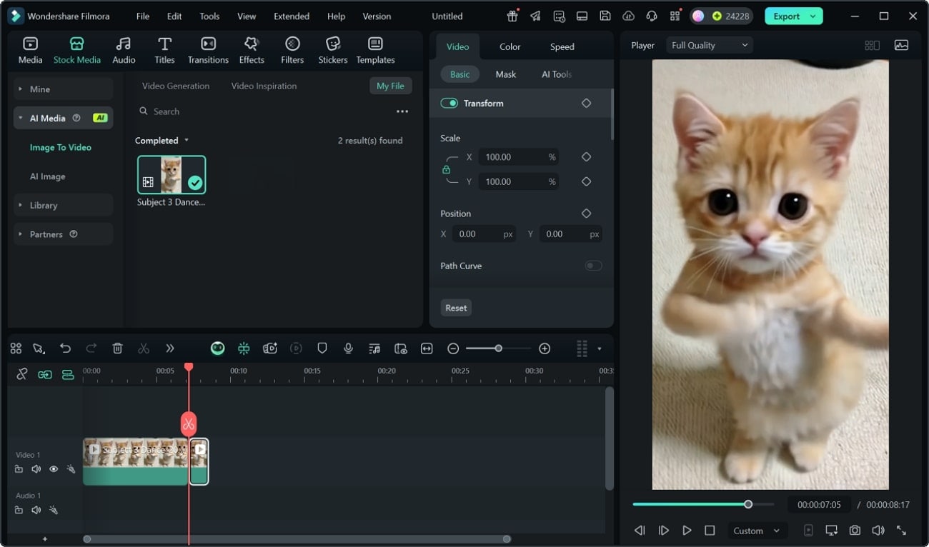Screen dimensions: 929x547
Task: Select the Subject 3 Dance thumbnail
Action: click(172, 175)
